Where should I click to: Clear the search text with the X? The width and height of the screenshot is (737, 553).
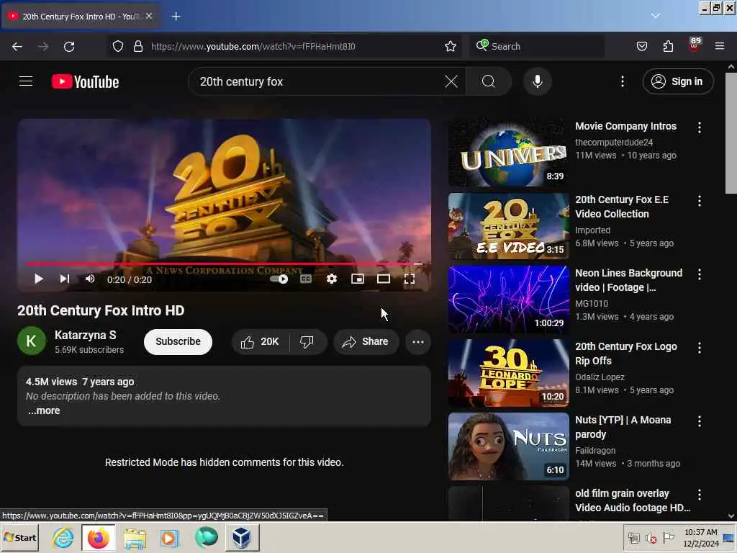coord(451,81)
